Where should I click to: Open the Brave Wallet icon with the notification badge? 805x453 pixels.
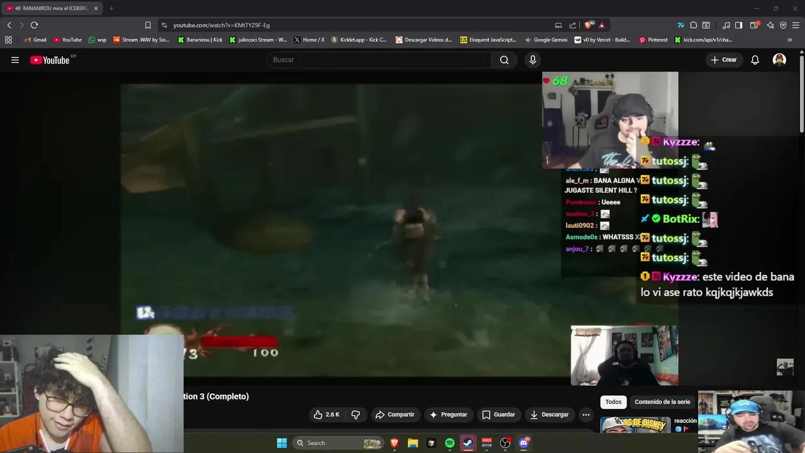click(754, 25)
